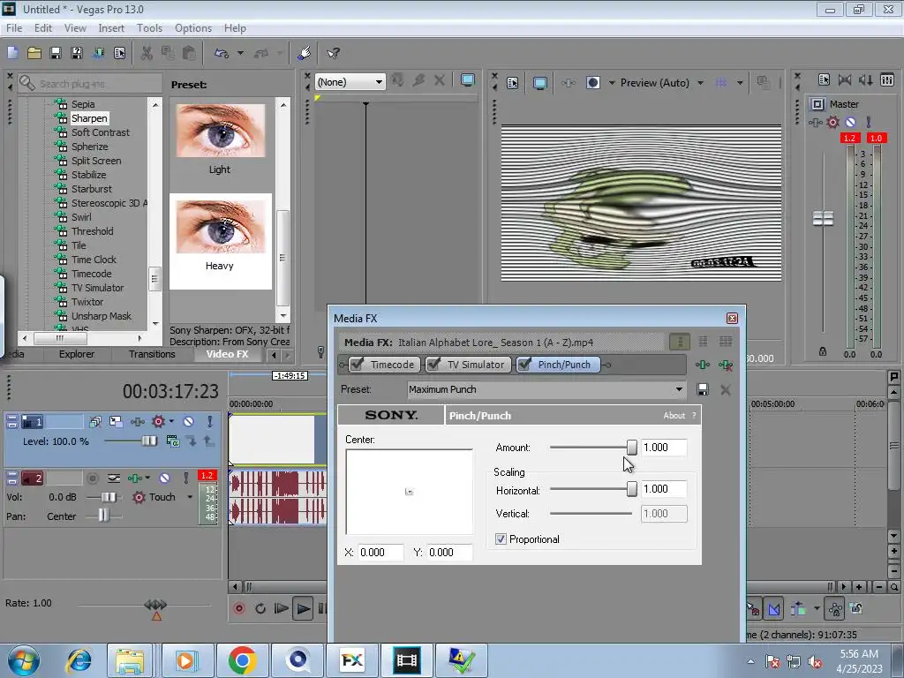Adjust the Amount slider handle

tap(632, 448)
